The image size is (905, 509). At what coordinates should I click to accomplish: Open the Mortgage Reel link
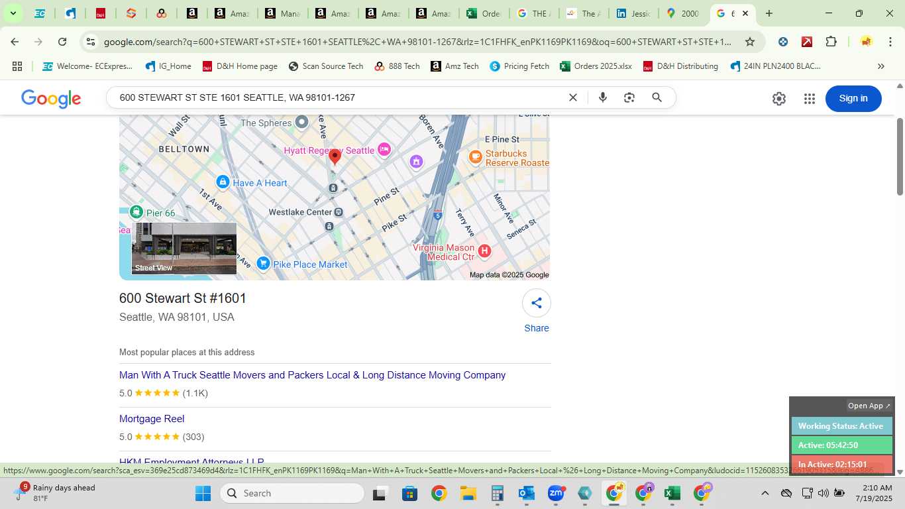152,419
